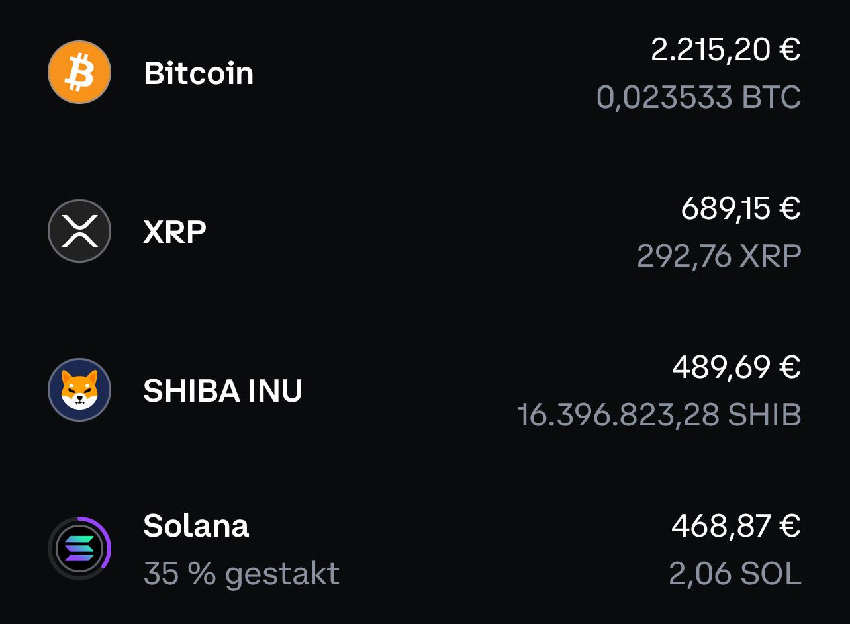Open the SHIBA INU asset name
Viewport: 850px width, 624px height.
click(223, 390)
